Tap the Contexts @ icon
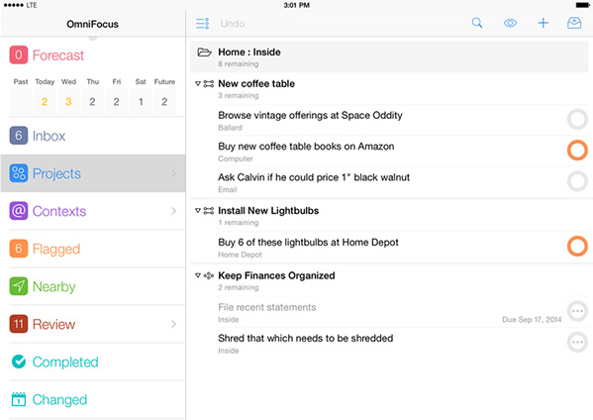This screenshot has width=593, height=420. click(19, 211)
